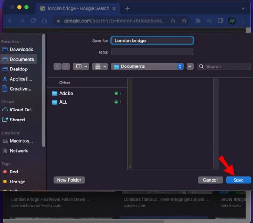253x223 pixels.
Task: Cancel the save dialog
Action: (210, 180)
